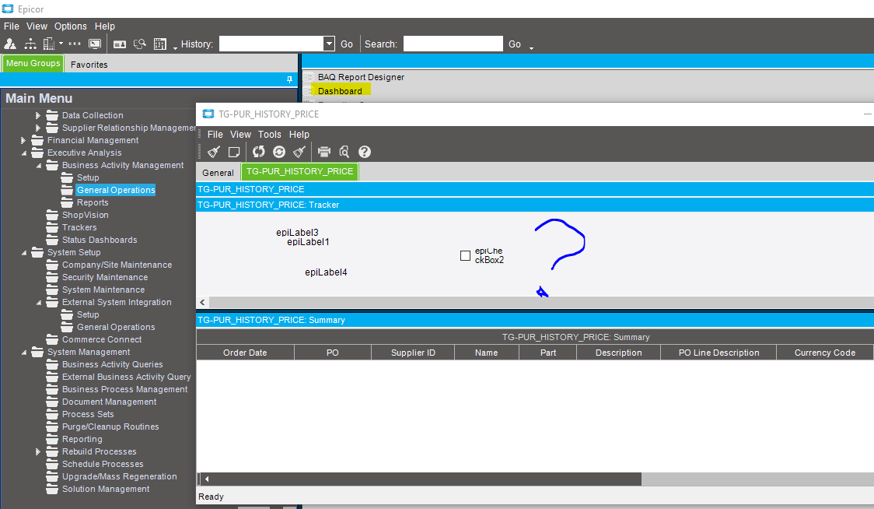Open the File menu in Epicor main window
Screen dimensions: 874x509
pyautogui.click(x=12, y=26)
